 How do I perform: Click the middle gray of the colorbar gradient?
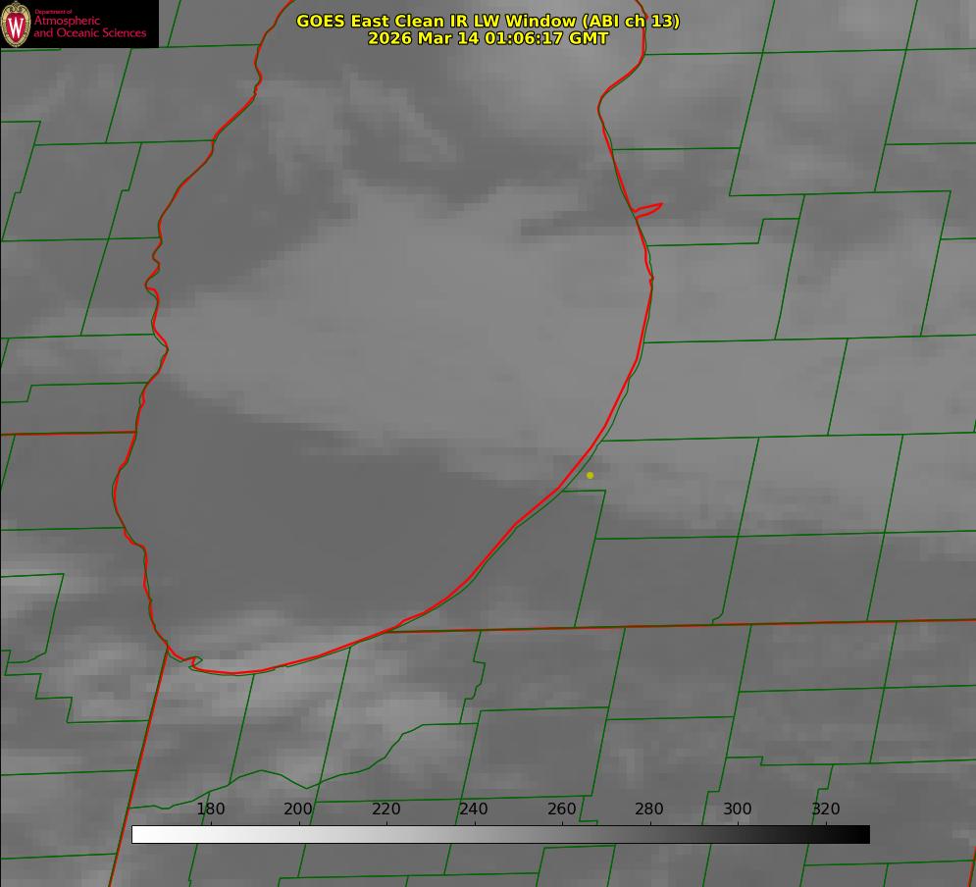(500, 834)
